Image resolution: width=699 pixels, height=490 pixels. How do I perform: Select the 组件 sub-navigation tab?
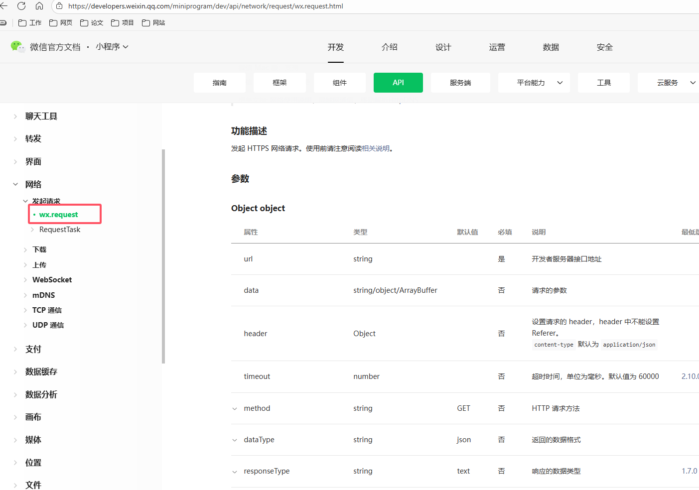[339, 83]
